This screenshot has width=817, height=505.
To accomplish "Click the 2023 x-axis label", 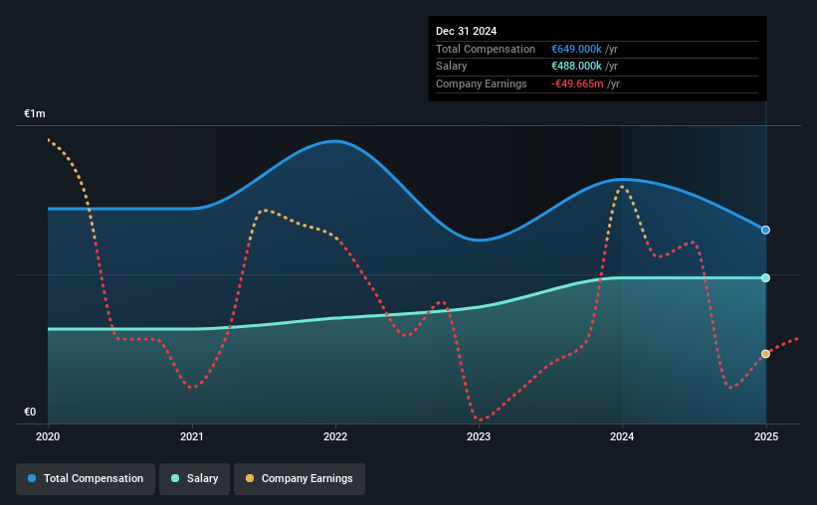I will pyautogui.click(x=479, y=436).
